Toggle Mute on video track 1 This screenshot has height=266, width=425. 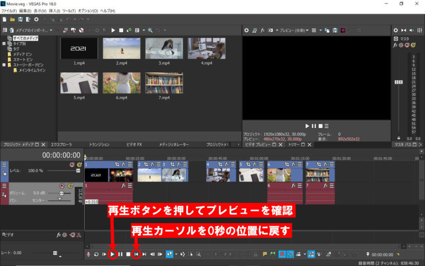[72, 165]
